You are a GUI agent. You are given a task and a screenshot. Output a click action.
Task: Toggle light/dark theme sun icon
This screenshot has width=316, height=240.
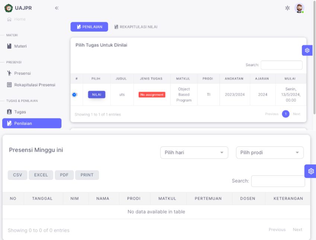click(287, 8)
